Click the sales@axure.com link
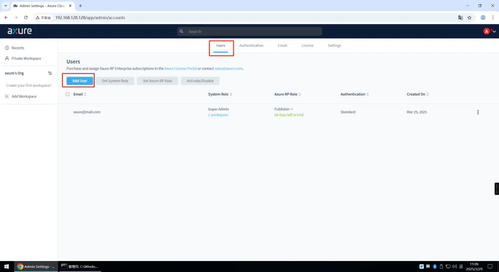The image size is (499, 272). 229,68
